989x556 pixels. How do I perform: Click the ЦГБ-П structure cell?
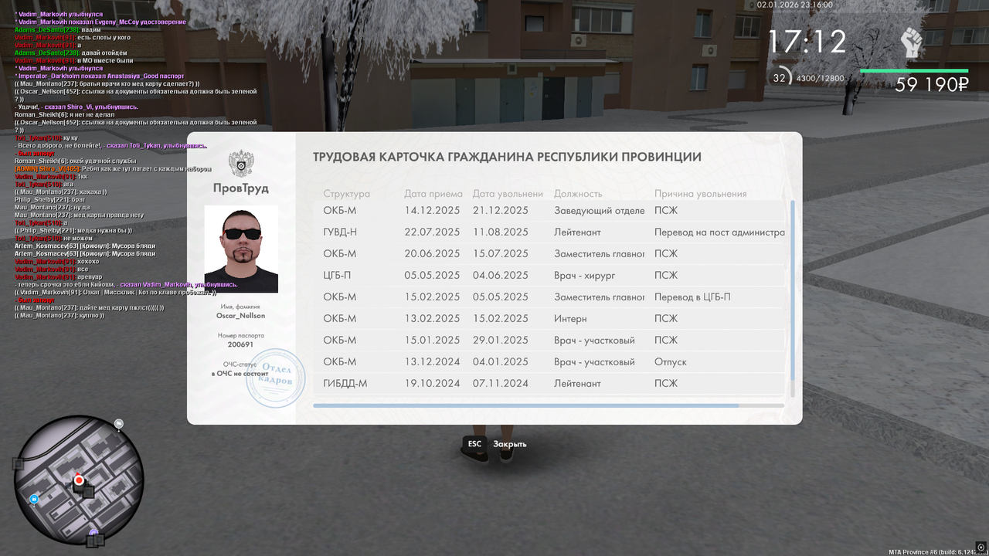pyautogui.click(x=338, y=275)
